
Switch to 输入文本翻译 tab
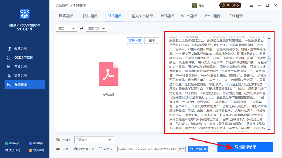coord(142,16)
